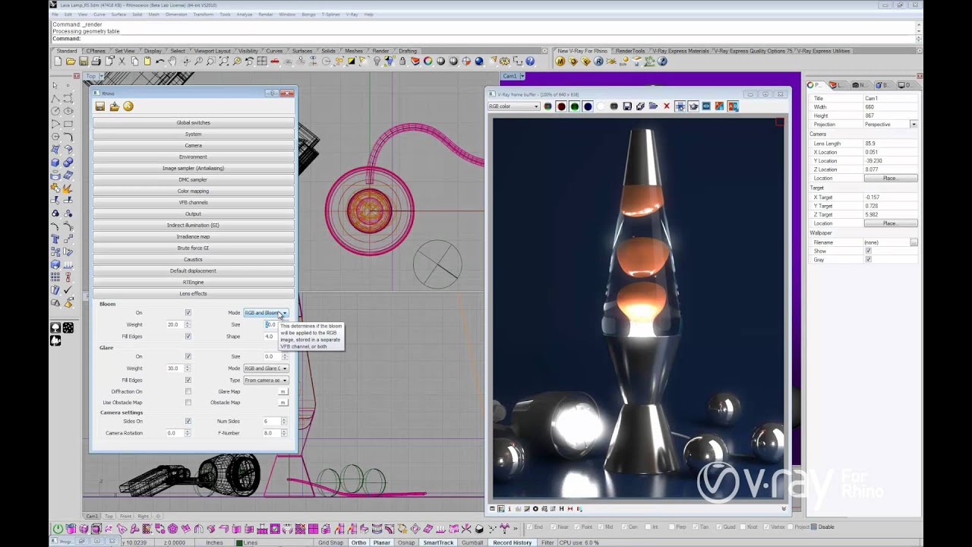Toggle the Camera settings Sides On checkbox
972x547 pixels.
[x=188, y=421]
